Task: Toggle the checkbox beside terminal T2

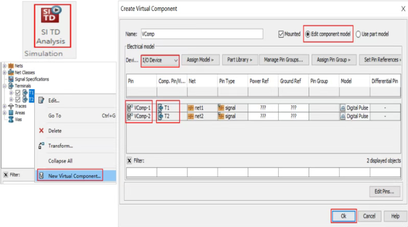Action: [18, 99]
